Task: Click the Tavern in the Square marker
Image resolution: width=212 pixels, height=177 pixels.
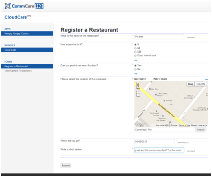Action: tap(162, 116)
